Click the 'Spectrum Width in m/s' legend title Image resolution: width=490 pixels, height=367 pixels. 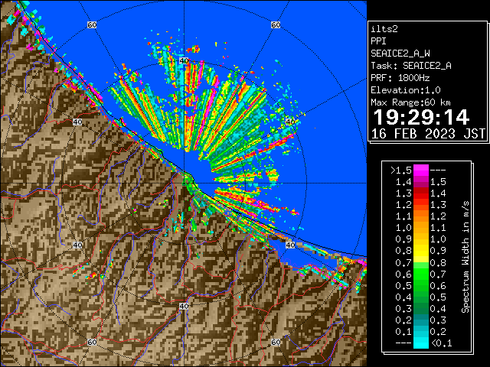[x=465, y=257]
